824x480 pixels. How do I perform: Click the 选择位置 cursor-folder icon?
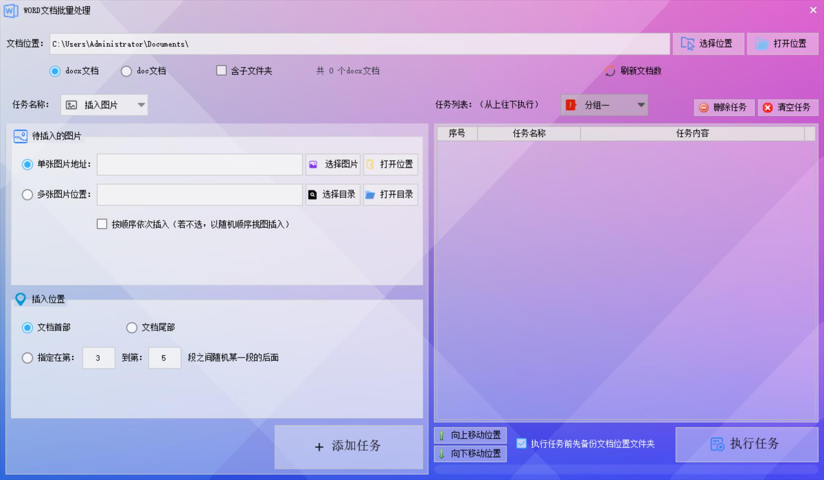(x=688, y=43)
